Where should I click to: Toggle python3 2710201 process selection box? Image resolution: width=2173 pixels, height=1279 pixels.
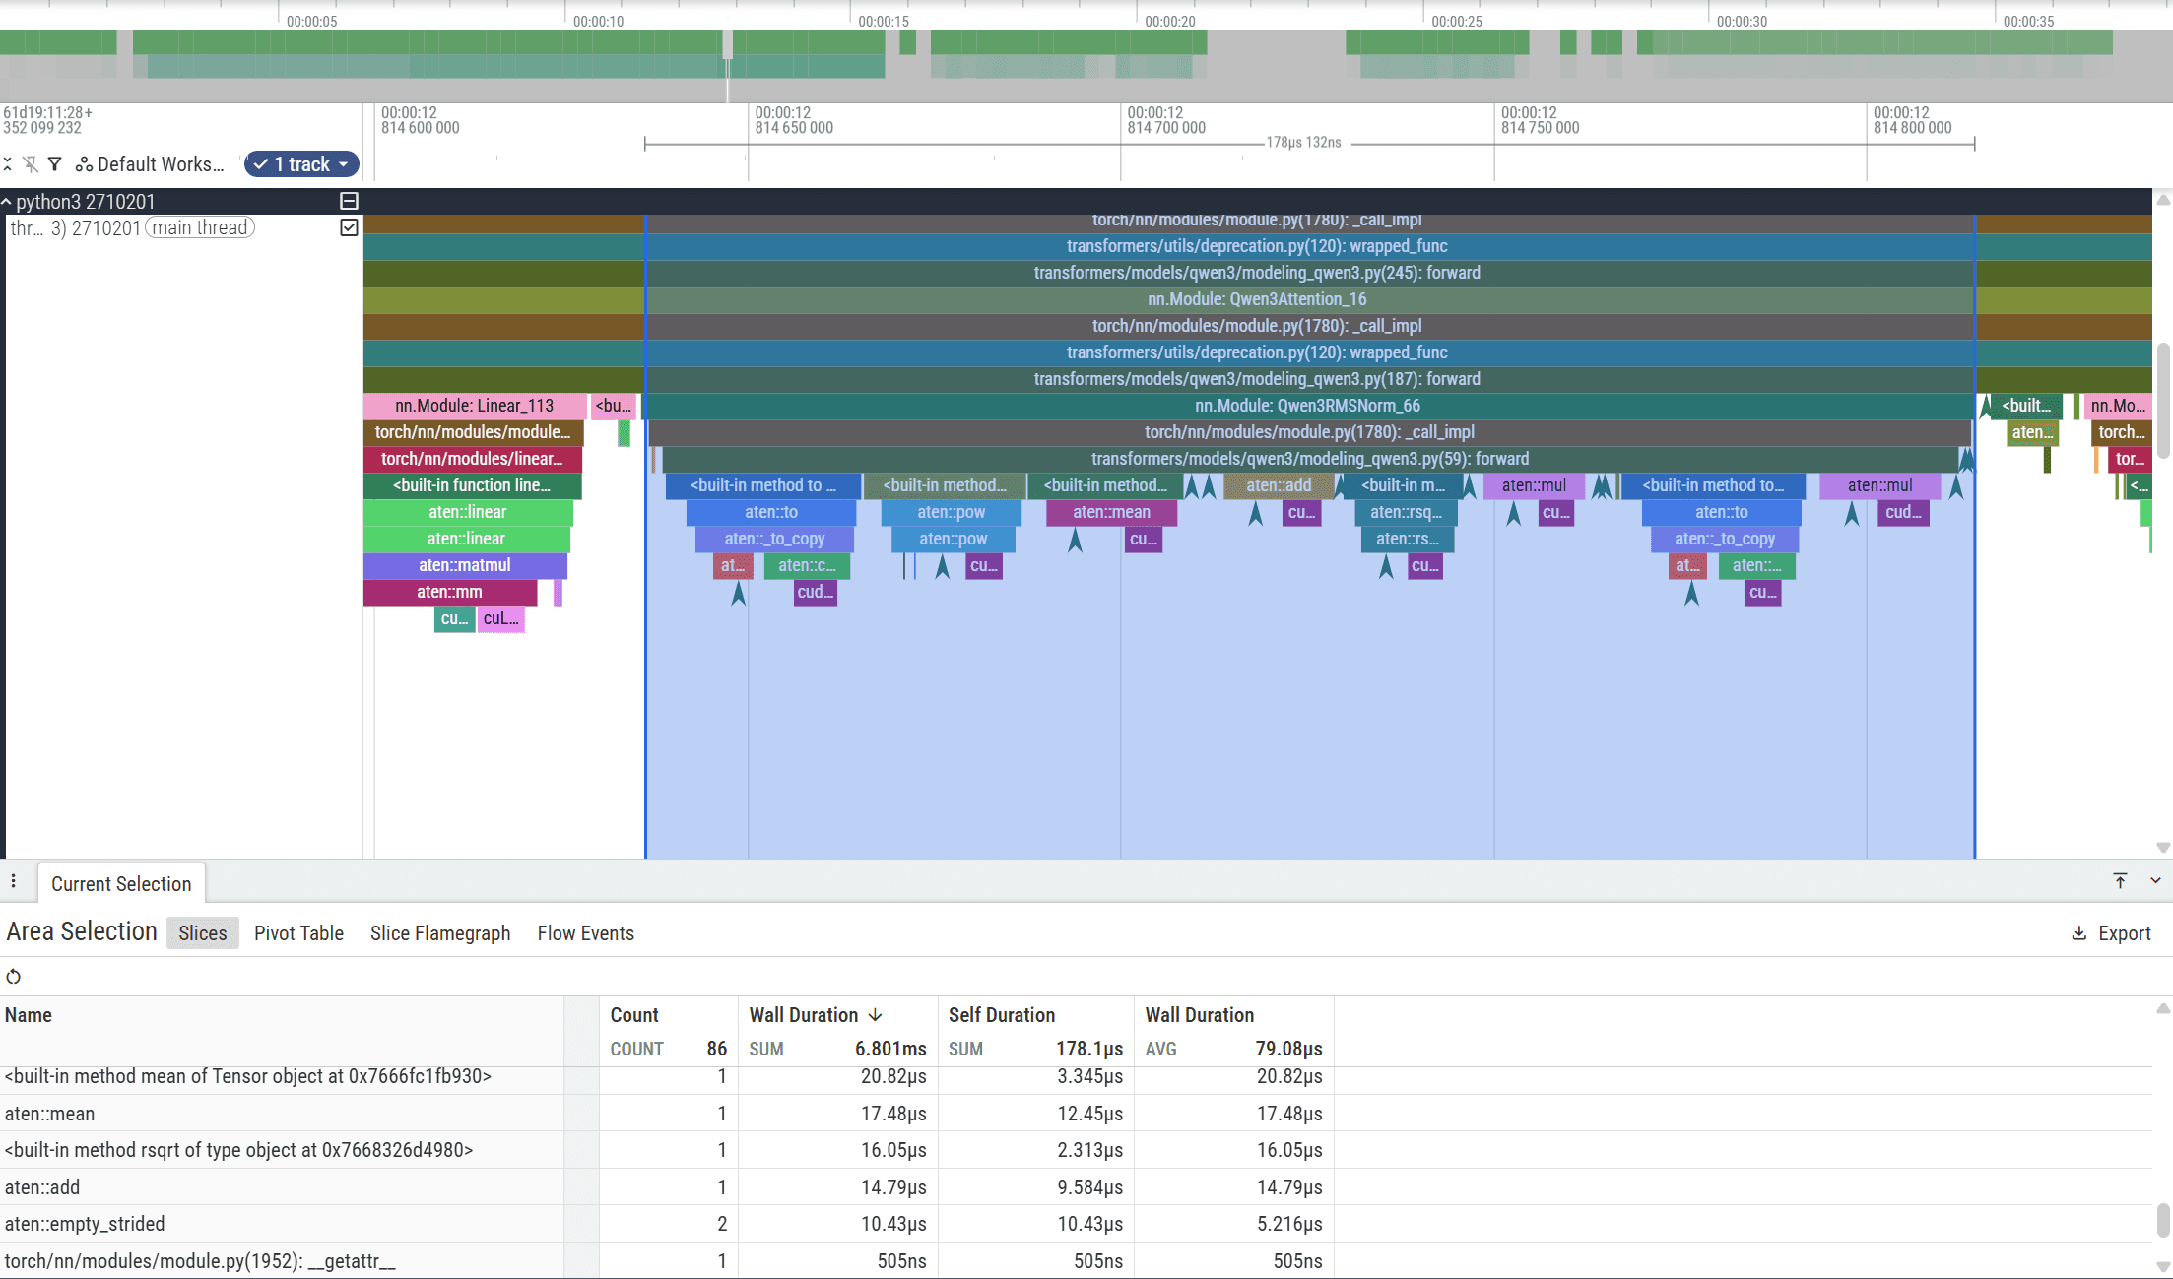click(x=349, y=201)
